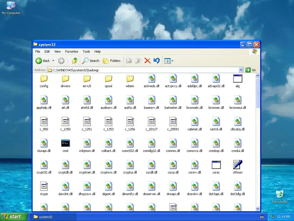Select the certcli.dll file name
This screenshot has width=294, height=221.
216,129
